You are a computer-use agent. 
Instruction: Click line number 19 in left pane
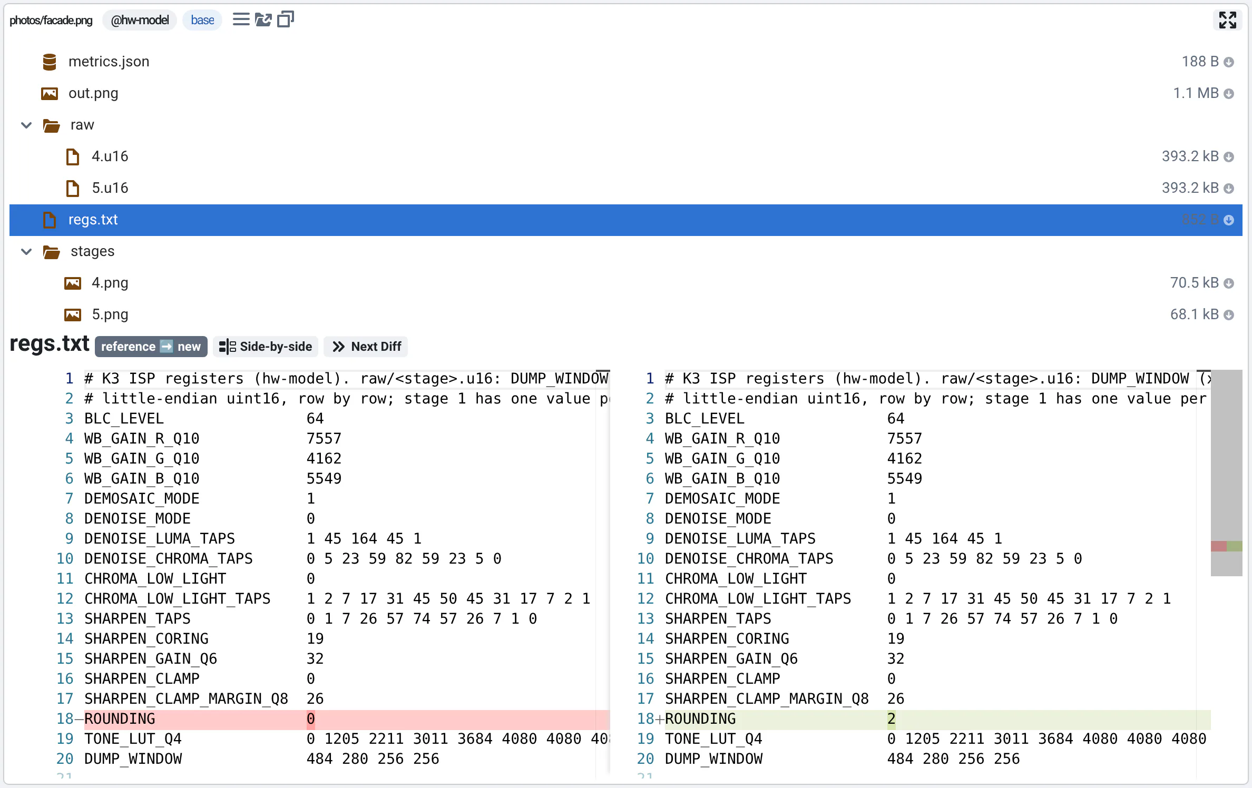tap(65, 739)
